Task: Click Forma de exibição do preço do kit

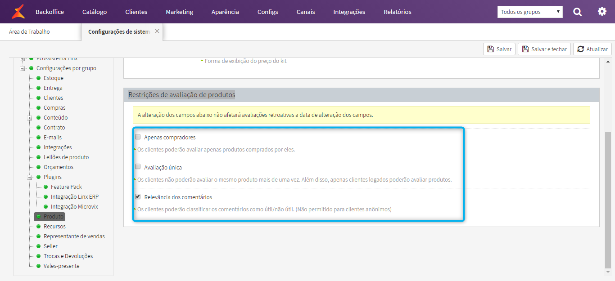Action: 246,61
